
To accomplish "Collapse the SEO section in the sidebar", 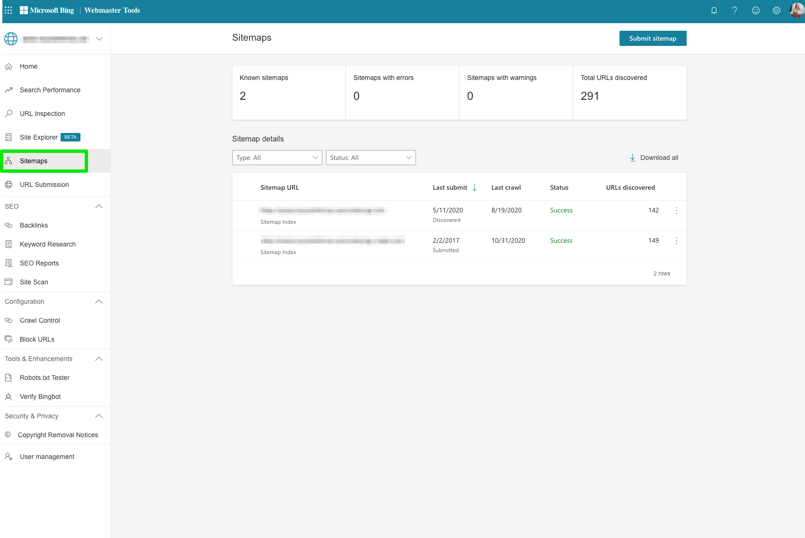I will [99, 206].
